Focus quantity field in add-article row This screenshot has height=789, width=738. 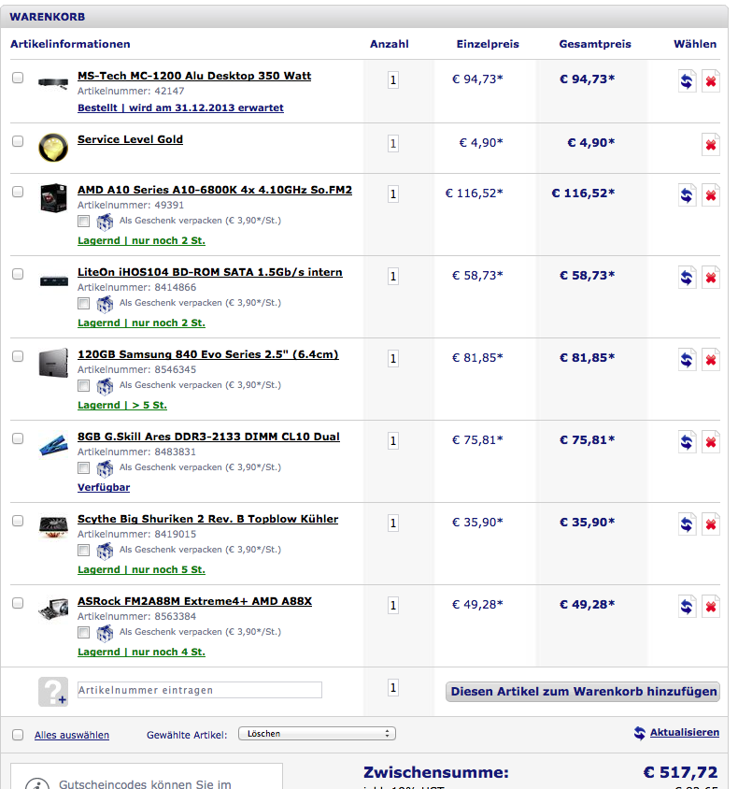click(393, 688)
